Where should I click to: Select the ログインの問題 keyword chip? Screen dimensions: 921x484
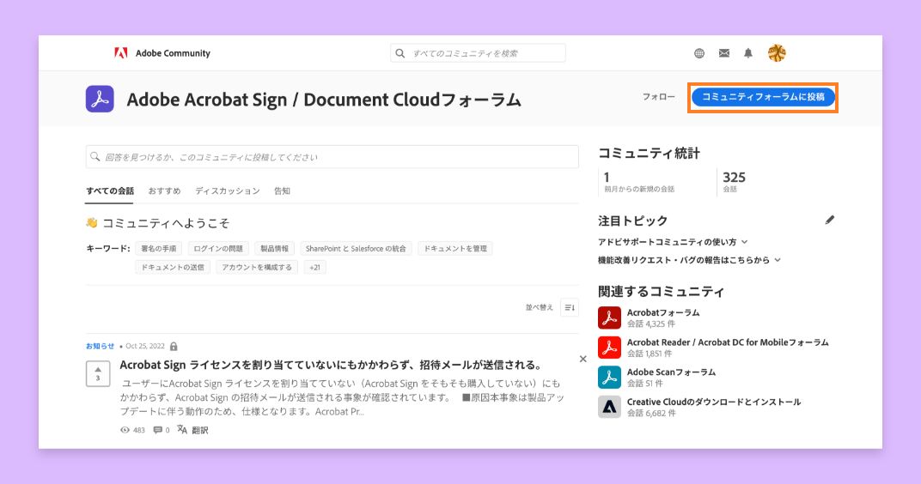coord(218,248)
